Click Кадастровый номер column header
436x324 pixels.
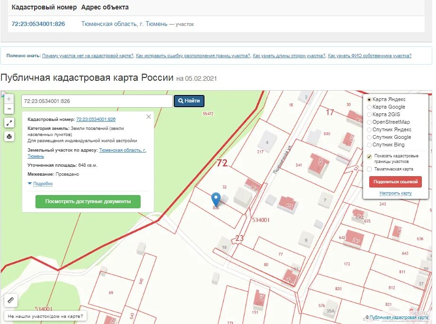click(x=44, y=7)
